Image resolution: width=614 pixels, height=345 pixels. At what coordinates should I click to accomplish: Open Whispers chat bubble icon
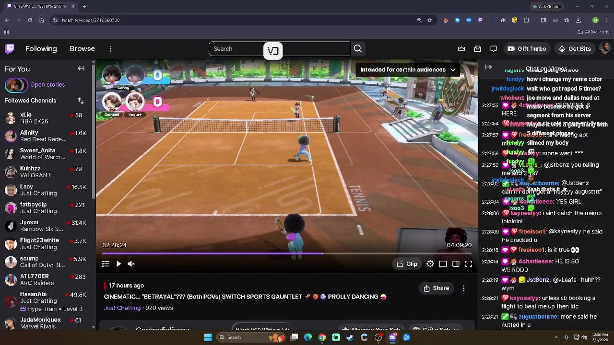point(494,49)
